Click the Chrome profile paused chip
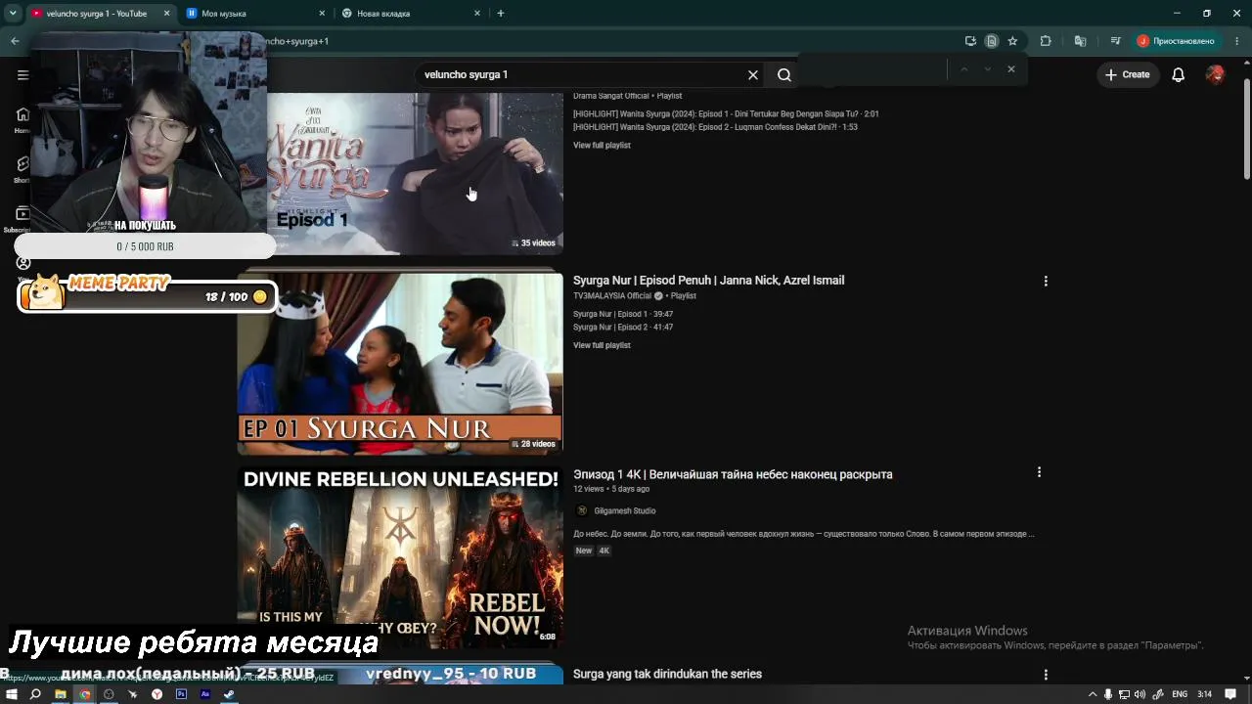 tap(1176, 41)
